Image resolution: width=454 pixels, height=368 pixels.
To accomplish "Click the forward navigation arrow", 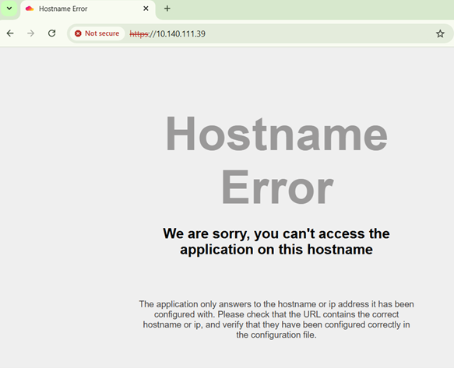I will [30, 33].
